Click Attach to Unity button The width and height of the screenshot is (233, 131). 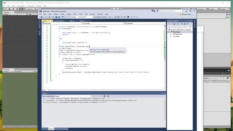(101, 17)
